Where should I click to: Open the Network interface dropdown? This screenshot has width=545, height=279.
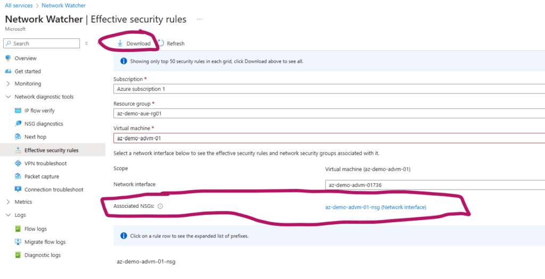click(435, 185)
